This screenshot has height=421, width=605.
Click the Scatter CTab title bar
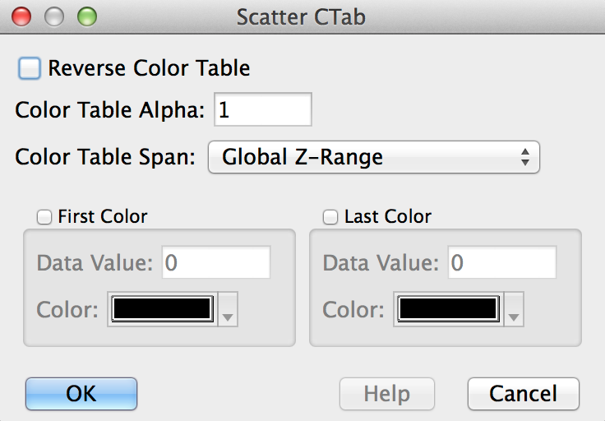pyautogui.click(x=301, y=16)
